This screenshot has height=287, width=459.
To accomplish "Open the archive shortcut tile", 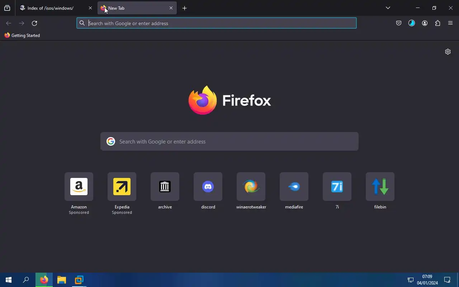I will (x=165, y=187).
